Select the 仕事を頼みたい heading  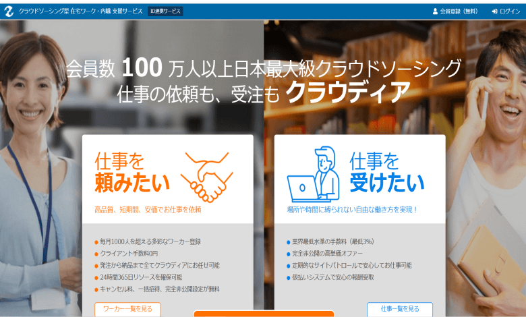pyautogui.click(x=132, y=173)
